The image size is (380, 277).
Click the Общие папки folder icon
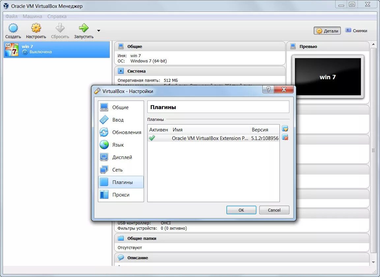pyautogui.click(x=121, y=238)
